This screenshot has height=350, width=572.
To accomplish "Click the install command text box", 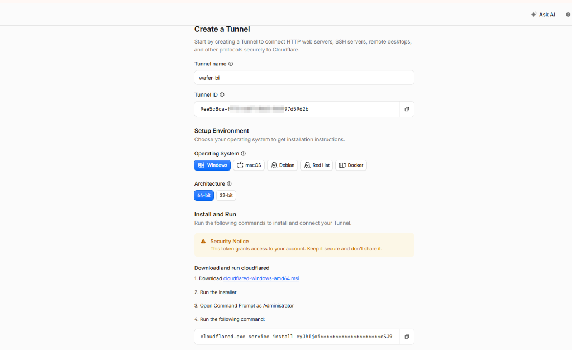I will click(297, 337).
